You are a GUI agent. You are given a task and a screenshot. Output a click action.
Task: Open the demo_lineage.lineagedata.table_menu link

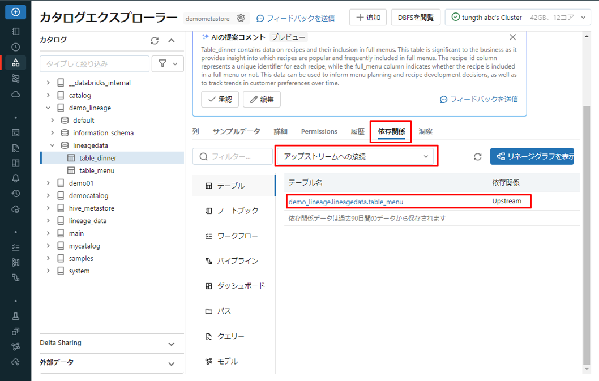(345, 202)
